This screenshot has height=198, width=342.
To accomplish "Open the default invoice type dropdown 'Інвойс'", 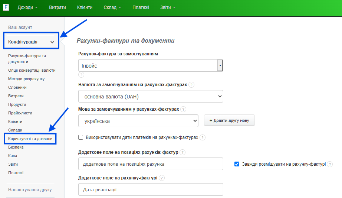I will point(150,66).
